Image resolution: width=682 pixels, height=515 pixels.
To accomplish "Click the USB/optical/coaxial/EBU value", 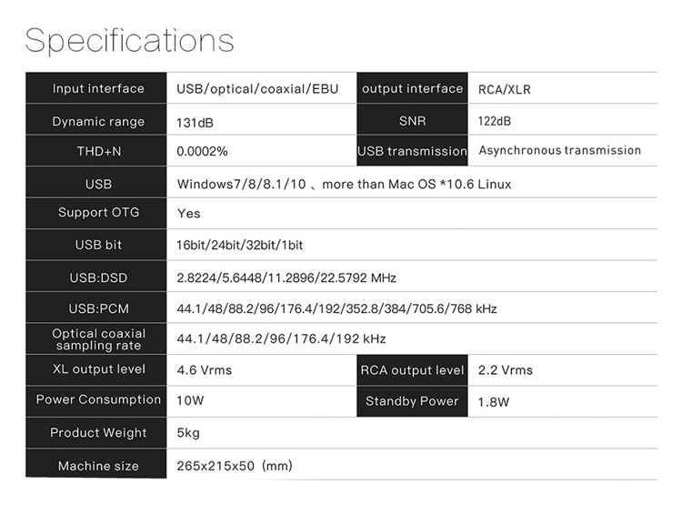I will (257, 89).
